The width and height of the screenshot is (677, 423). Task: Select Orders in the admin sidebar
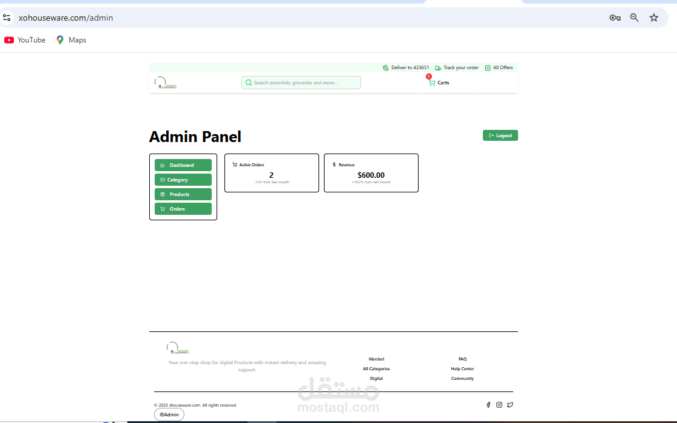183,209
